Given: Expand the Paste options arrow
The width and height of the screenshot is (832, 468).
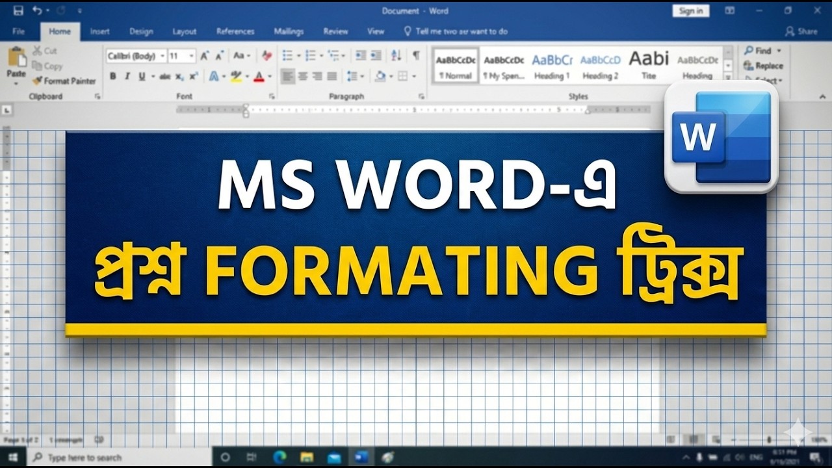Looking at the screenshot, I should point(16,83).
